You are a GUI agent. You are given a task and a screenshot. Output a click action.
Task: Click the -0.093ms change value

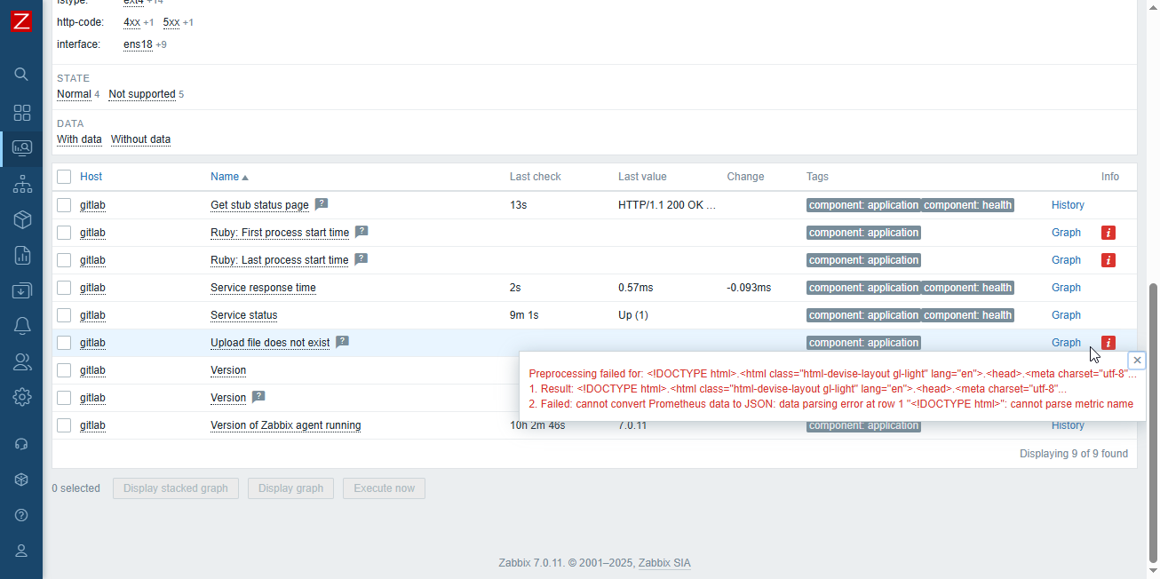(x=749, y=288)
